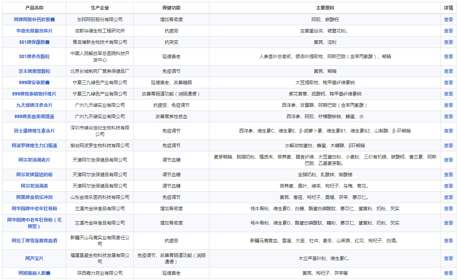The height and width of the screenshot is (280, 458).
Task: View details for 301牌保康胶囊 row
Action: click(x=448, y=42)
